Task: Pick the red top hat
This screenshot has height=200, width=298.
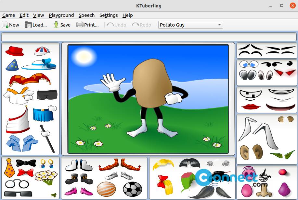Action: point(15,51)
